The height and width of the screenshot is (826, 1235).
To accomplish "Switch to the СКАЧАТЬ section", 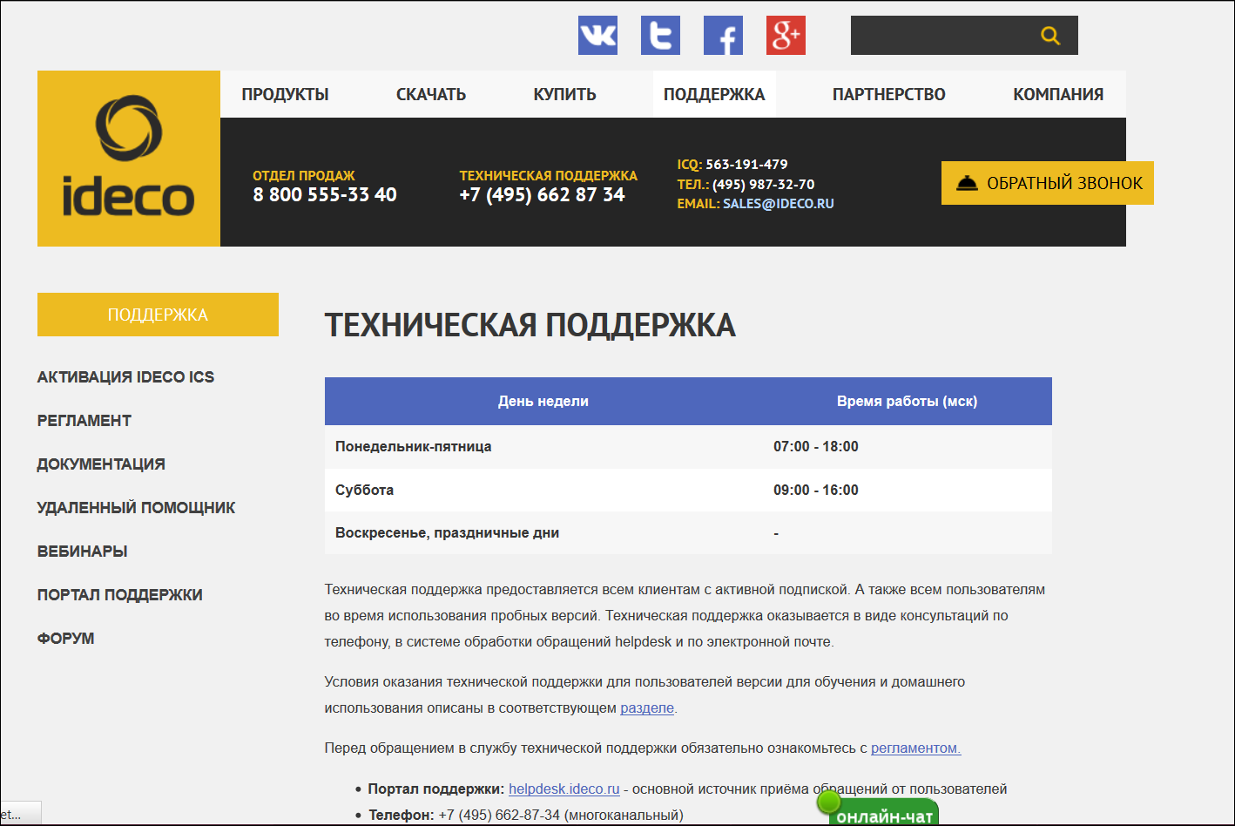I will click(430, 93).
